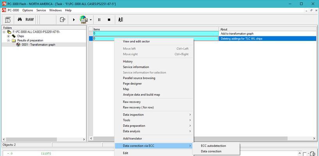Click the Items column header

click(x=156, y=29)
